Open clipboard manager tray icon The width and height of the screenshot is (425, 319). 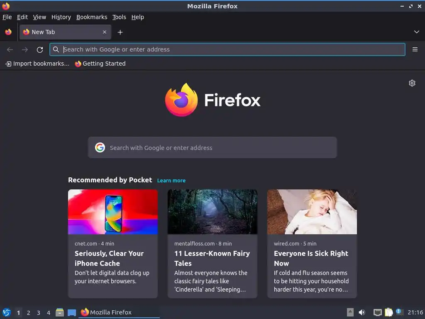(388, 312)
